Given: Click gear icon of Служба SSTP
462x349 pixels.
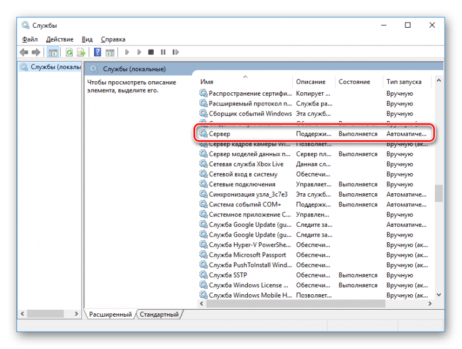Looking at the screenshot, I should [x=203, y=275].
